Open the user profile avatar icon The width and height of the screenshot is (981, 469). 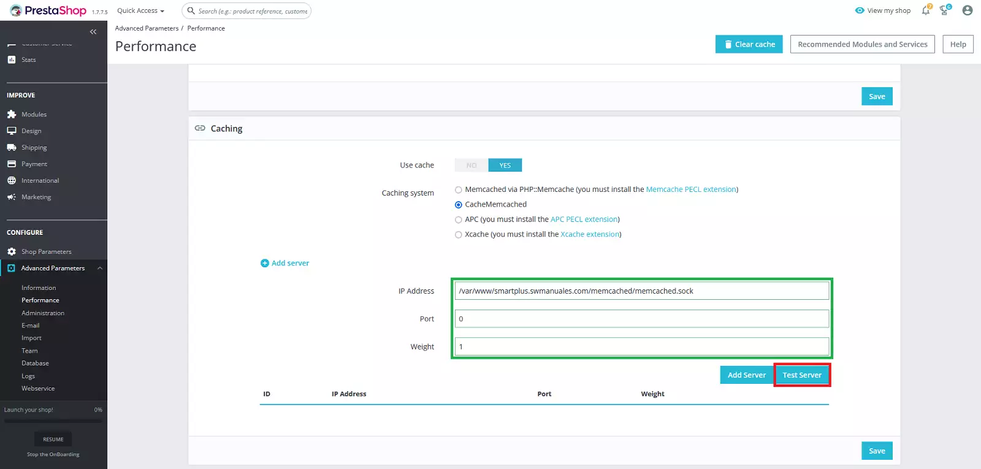[968, 10]
